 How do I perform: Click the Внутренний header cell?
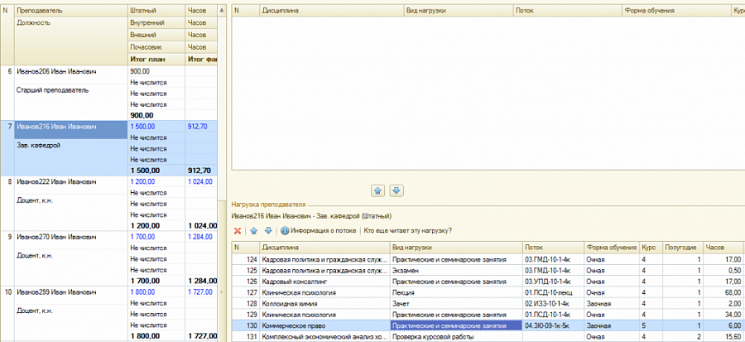click(156, 22)
